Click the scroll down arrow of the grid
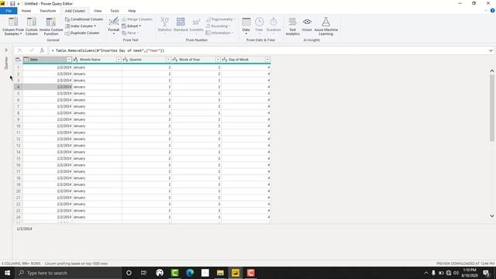This screenshot has width=496, height=279. (492, 215)
